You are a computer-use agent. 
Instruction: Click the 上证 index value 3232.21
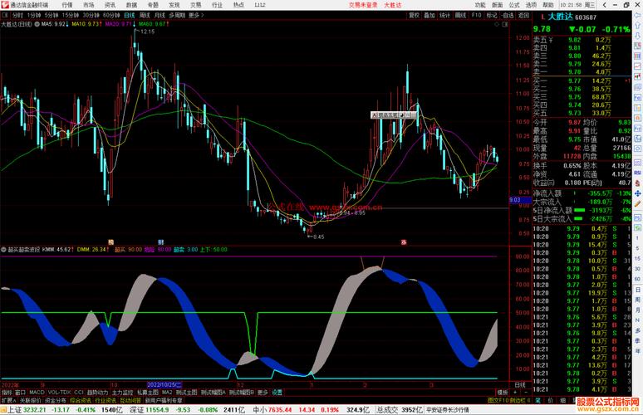[34, 410]
